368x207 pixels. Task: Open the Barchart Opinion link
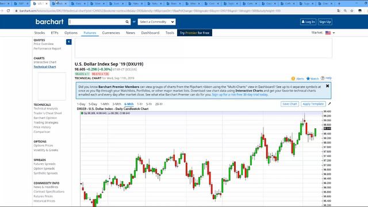point(45,118)
